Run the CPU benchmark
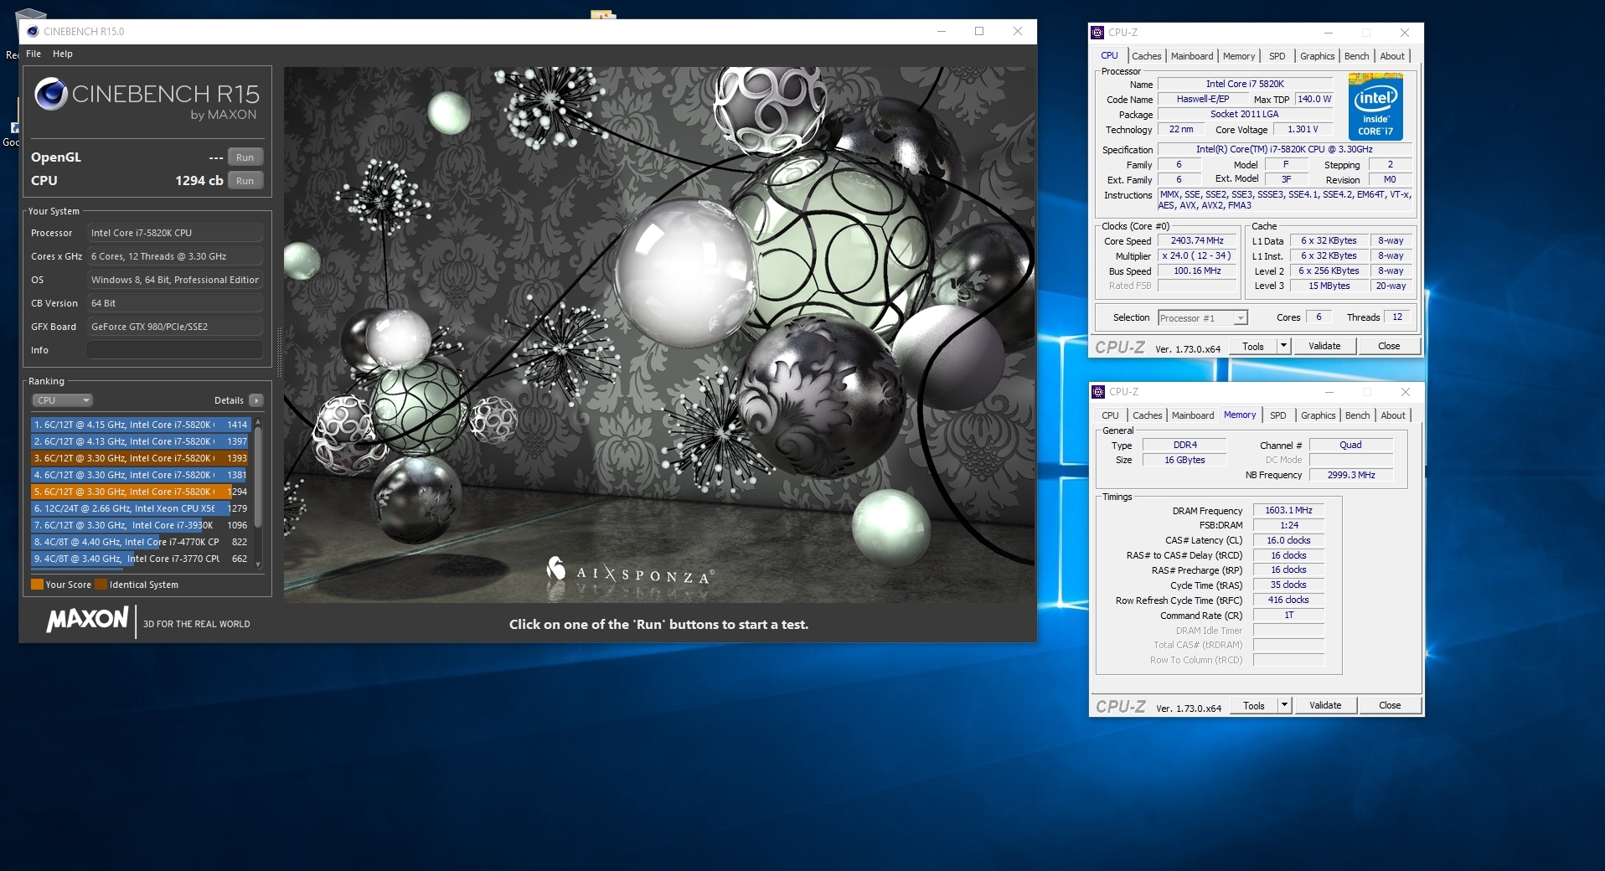This screenshot has width=1605, height=871. 245,181
